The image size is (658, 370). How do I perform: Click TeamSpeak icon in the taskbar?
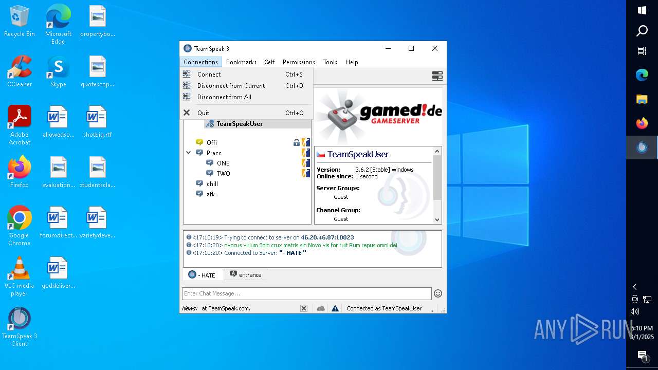point(642,147)
